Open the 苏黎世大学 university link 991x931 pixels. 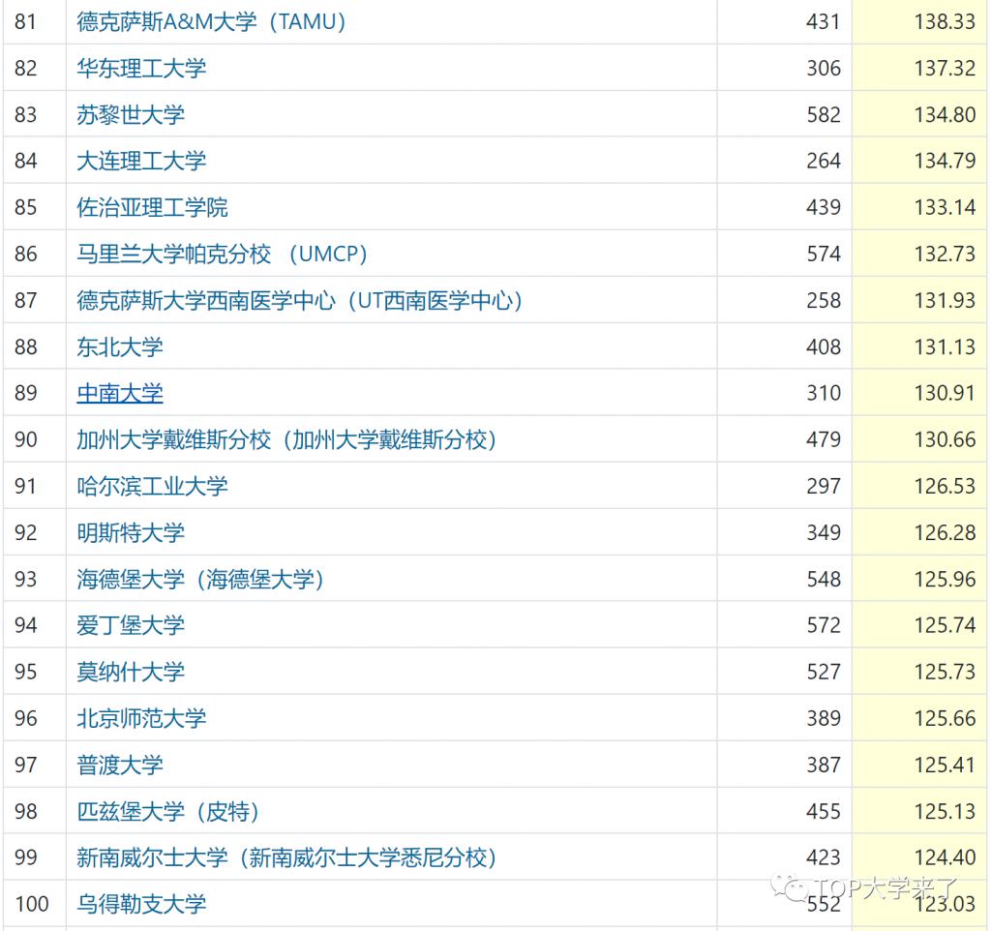pos(131,114)
